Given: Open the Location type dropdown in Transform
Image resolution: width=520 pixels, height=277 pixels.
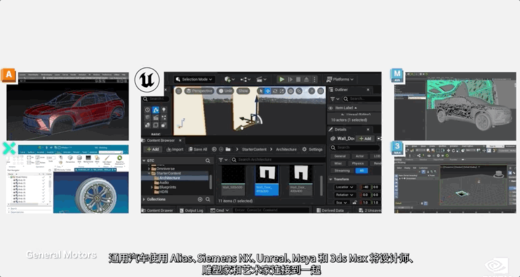Looking at the screenshot, I should [345, 187].
